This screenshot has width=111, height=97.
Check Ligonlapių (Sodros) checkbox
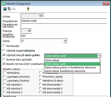(4, 81)
